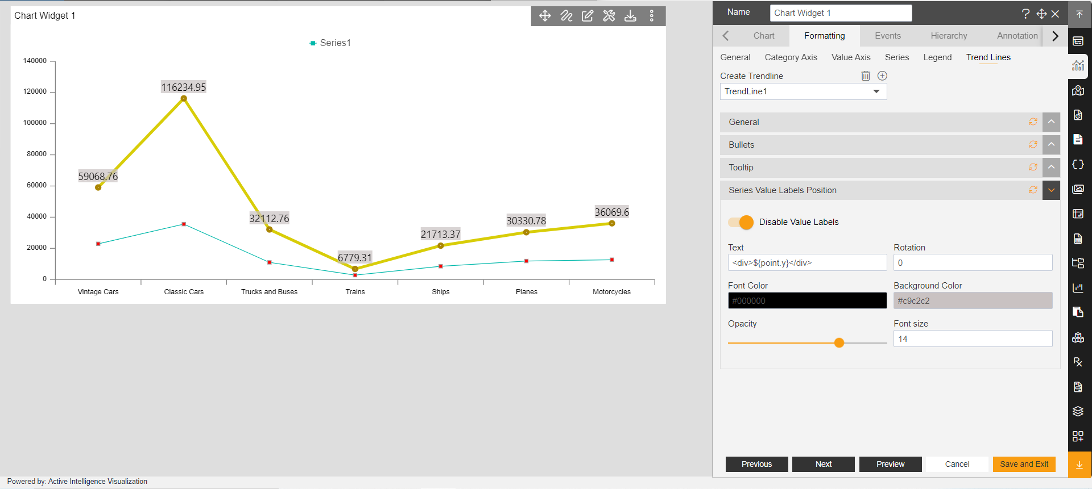Screen dimensions: 1092x489
Task: Click the orange download button at sidebar bottom
Action: tap(1079, 465)
